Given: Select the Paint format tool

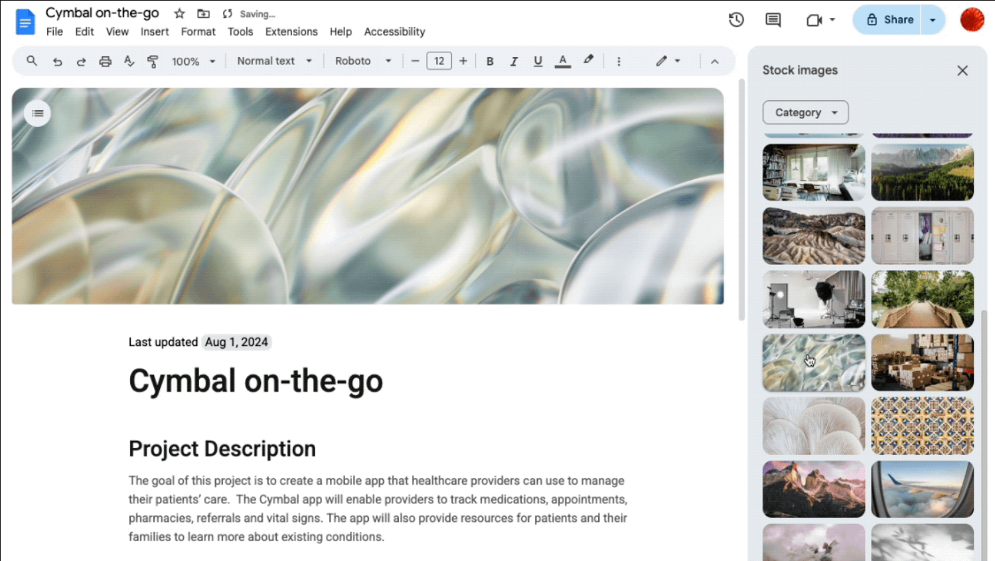Looking at the screenshot, I should (x=153, y=60).
